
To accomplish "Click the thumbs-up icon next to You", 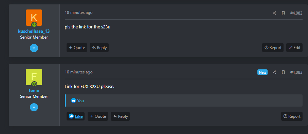I will pos(73,100).
